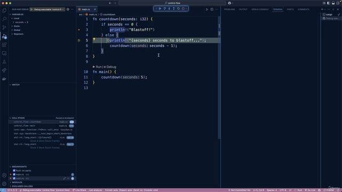Click Live Share in the status bar

tap(80, 190)
